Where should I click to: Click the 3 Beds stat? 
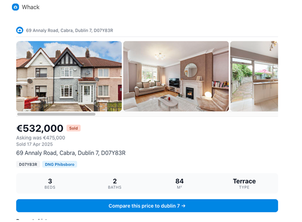click(50, 184)
